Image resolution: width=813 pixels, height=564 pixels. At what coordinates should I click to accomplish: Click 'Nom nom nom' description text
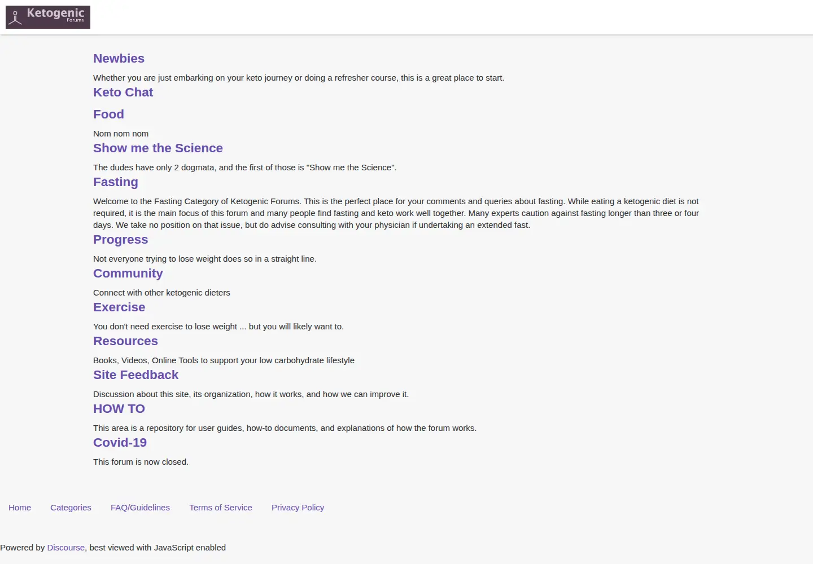(x=121, y=134)
